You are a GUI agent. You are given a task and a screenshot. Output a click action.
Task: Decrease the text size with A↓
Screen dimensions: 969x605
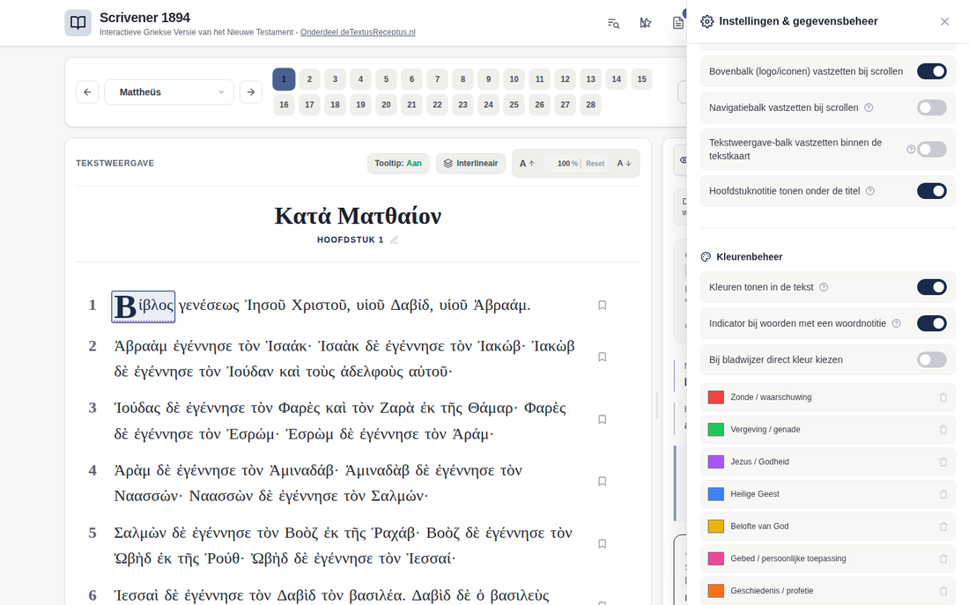coord(625,164)
